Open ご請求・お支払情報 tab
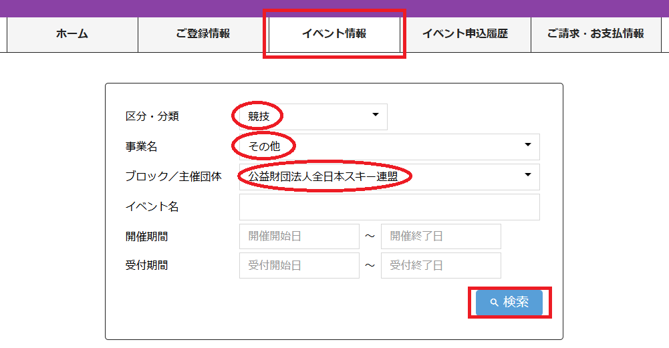Image resolution: width=669 pixels, height=348 pixels. (596, 33)
